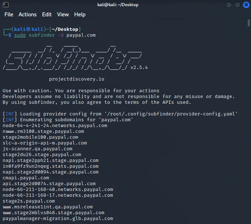Open the Edit menu
251x224 pixels.
click(47, 14)
